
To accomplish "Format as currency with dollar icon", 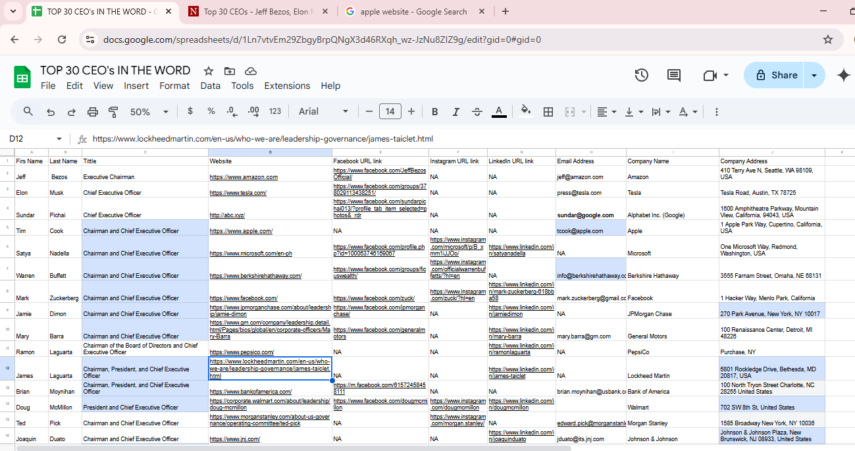I will pos(190,111).
